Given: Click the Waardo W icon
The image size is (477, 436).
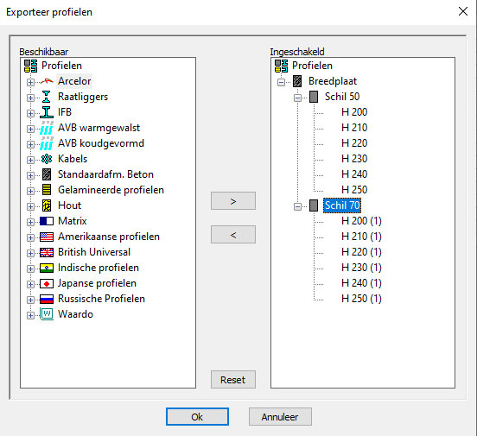Looking at the screenshot, I should [47, 313].
